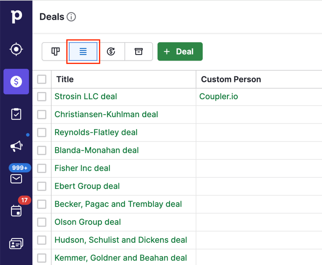Open Coupler.io custom person link
This screenshot has height=265, width=322.
click(x=219, y=96)
